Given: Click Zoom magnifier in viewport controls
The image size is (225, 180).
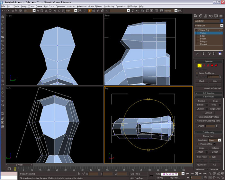Looking at the screenshot, I should [210, 174].
